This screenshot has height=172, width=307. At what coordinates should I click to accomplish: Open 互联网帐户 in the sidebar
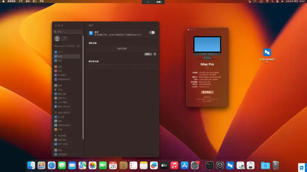pyautogui.click(x=67, y=154)
